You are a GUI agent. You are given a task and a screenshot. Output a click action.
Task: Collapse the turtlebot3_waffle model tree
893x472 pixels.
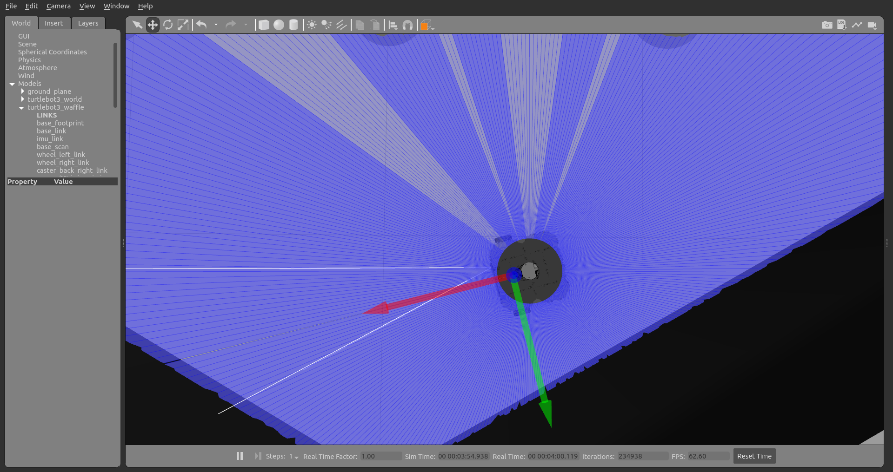tap(21, 108)
